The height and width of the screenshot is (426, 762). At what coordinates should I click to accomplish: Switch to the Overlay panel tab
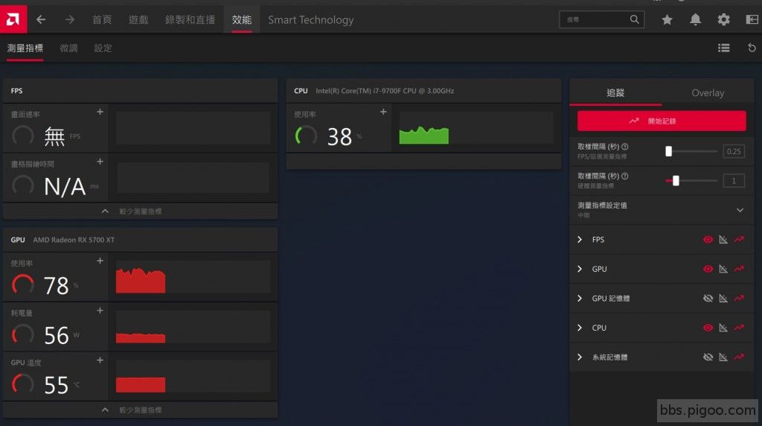pyautogui.click(x=708, y=92)
